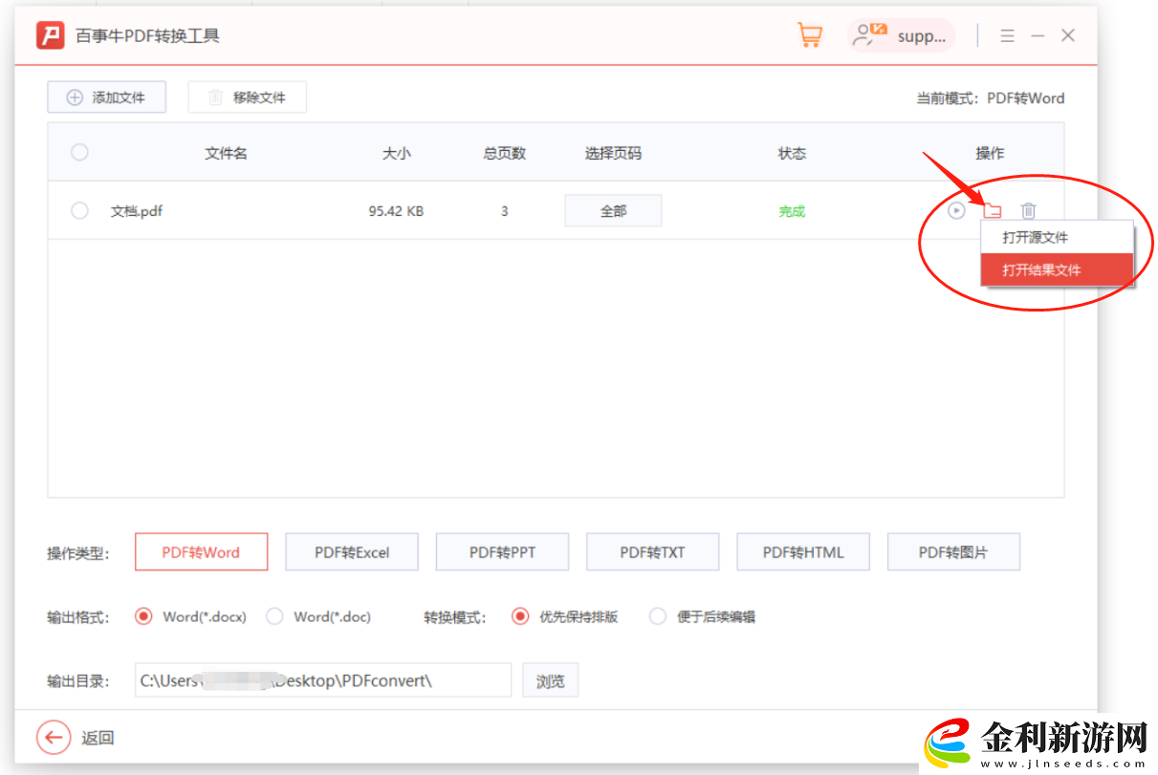Click the output directory path field
Viewport: 1158px width, 775px height.
click(323, 680)
